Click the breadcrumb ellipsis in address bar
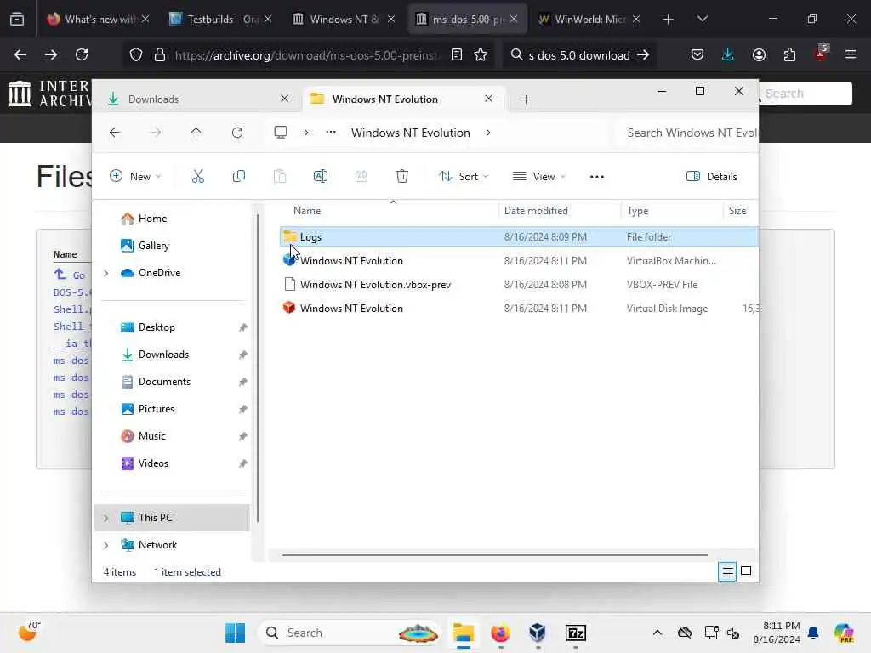 (x=331, y=132)
